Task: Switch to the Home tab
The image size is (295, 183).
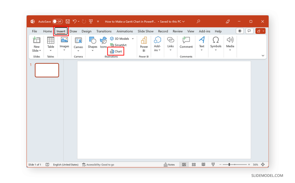Action: [47, 31]
